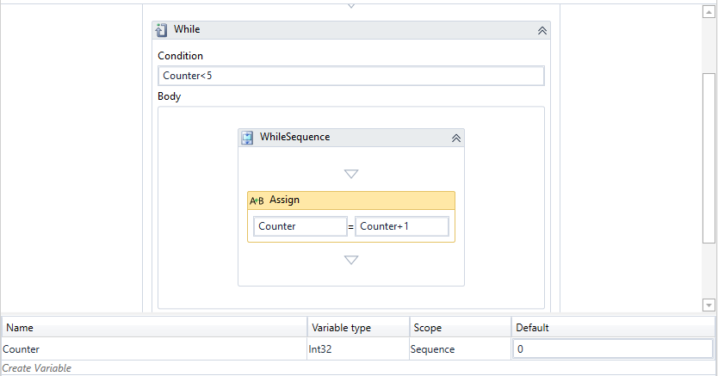Click the Default value field showing 0
The height and width of the screenshot is (376, 718).
click(x=612, y=349)
